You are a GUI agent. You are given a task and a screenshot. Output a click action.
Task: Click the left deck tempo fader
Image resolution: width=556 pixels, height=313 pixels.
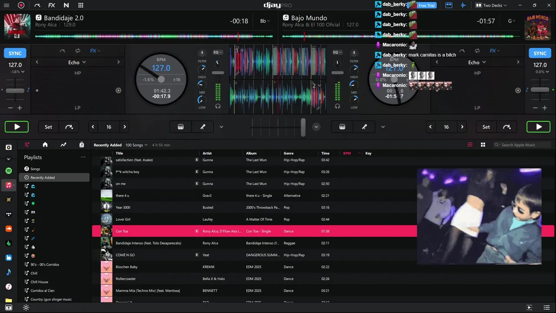[15, 90]
